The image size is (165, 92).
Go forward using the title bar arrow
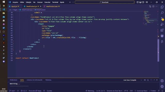pyautogui.click(x=73, y=2)
